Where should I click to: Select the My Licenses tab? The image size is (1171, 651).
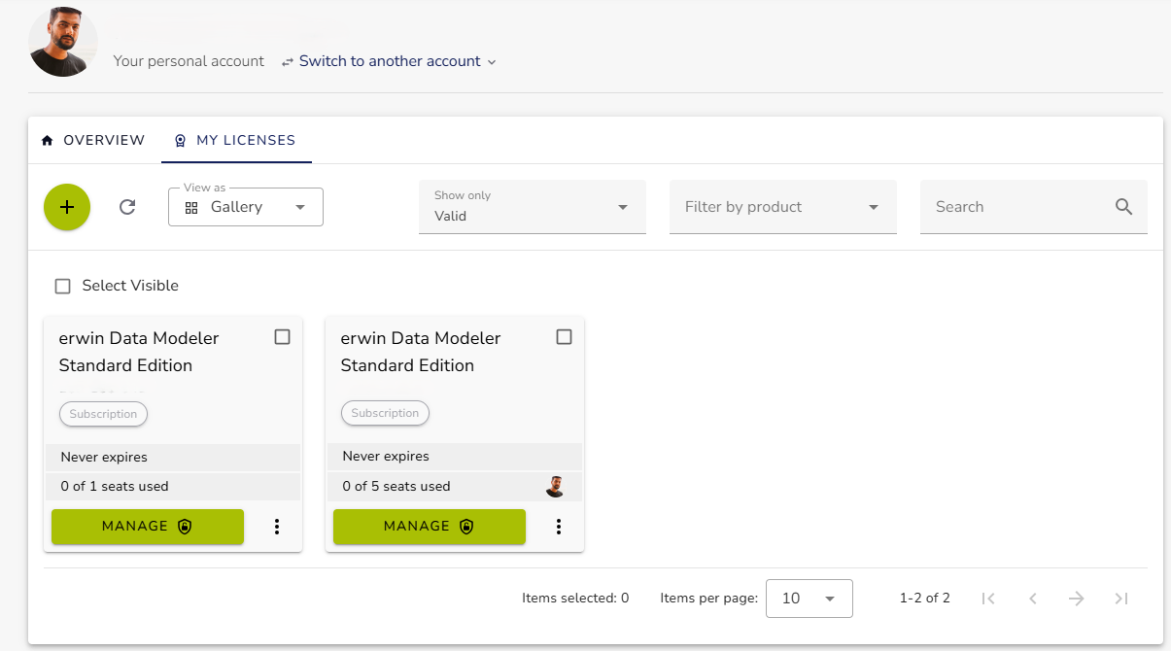point(236,140)
